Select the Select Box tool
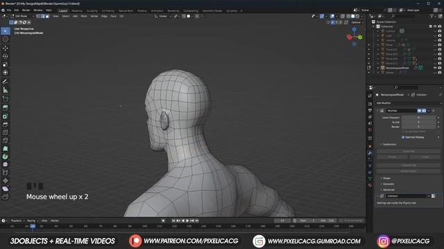 click(6, 31)
